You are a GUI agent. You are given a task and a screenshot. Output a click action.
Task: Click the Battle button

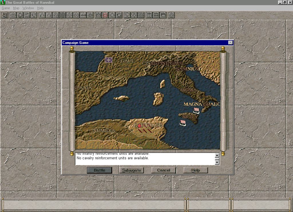(x=100, y=170)
